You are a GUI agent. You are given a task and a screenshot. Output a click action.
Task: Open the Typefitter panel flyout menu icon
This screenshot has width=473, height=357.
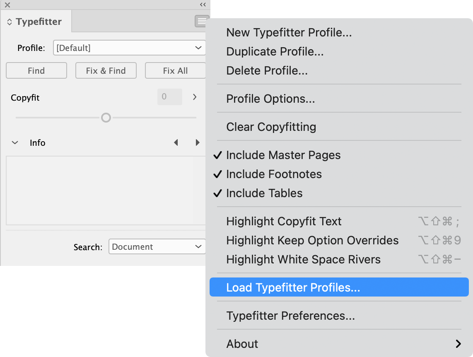tap(202, 21)
